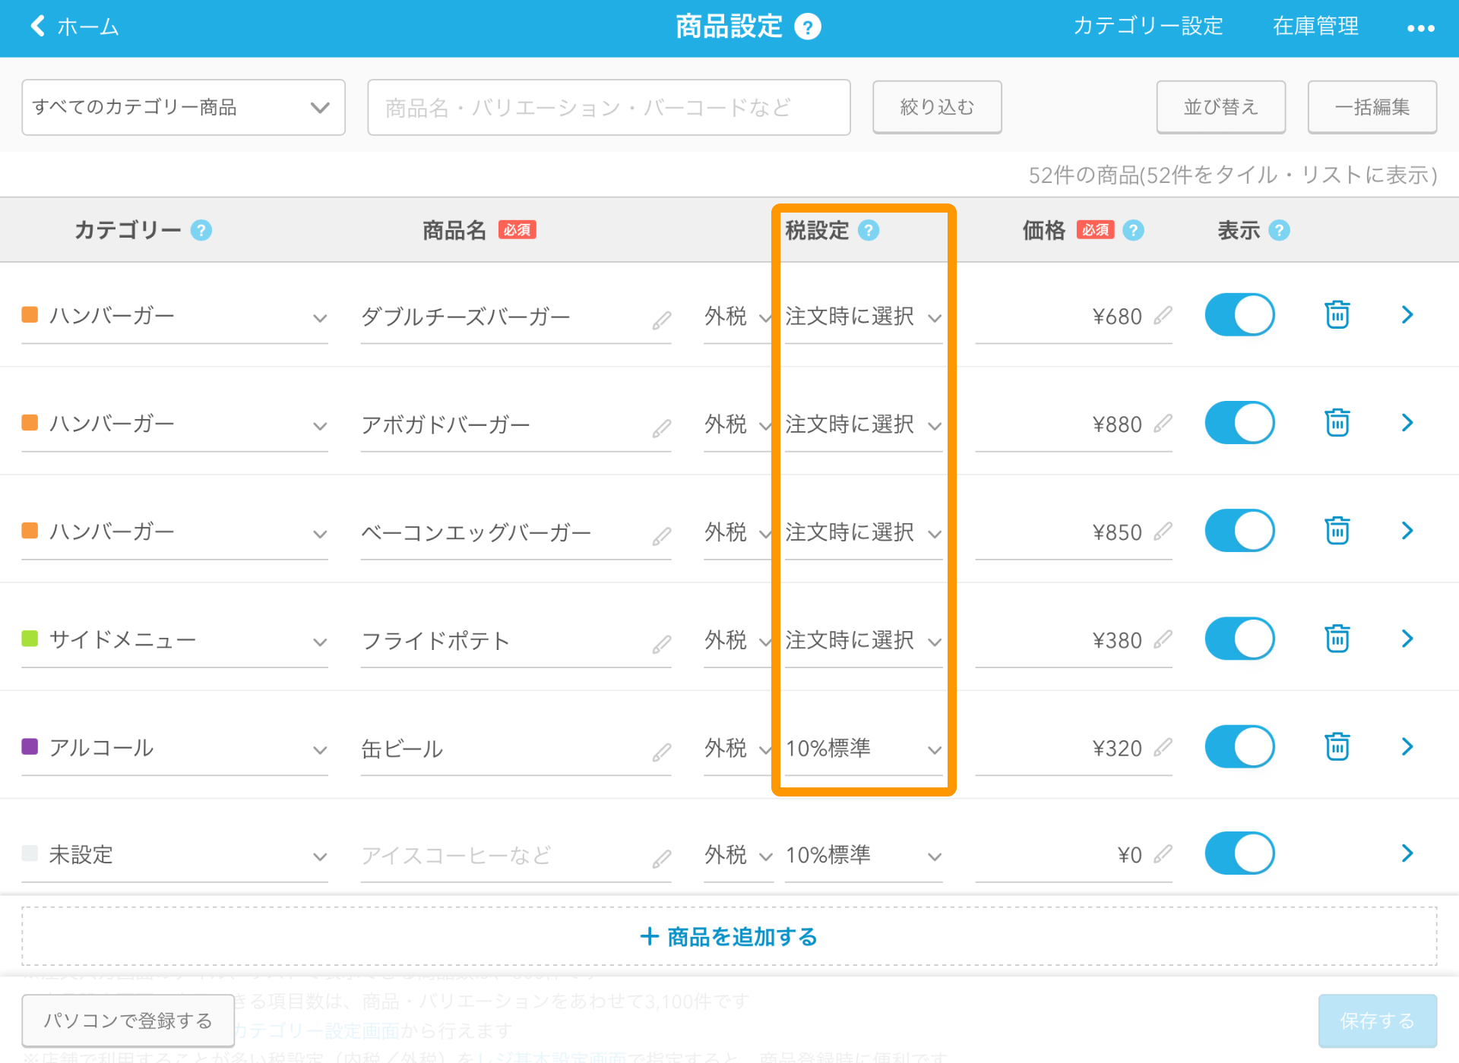This screenshot has height=1063, width=1459.
Task: Click the ベーコンエッグバーガー product name
Action: click(476, 533)
